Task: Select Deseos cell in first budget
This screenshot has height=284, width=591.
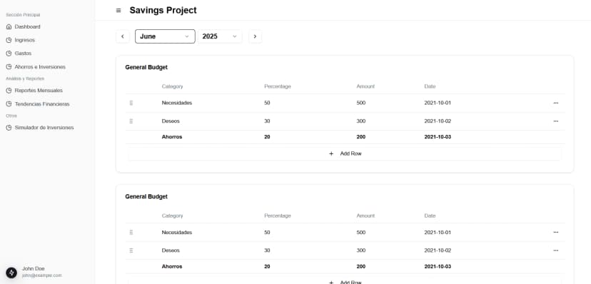Action: [x=171, y=121]
